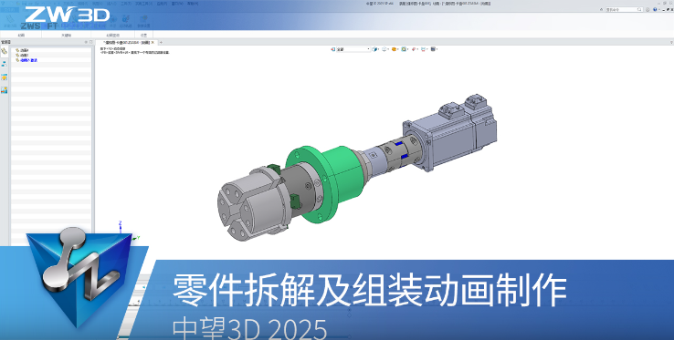The height and width of the screenshot is (340, 674).
Task: Open the animation manager sidebar tab icon
Action: click(x=5, y=52)
